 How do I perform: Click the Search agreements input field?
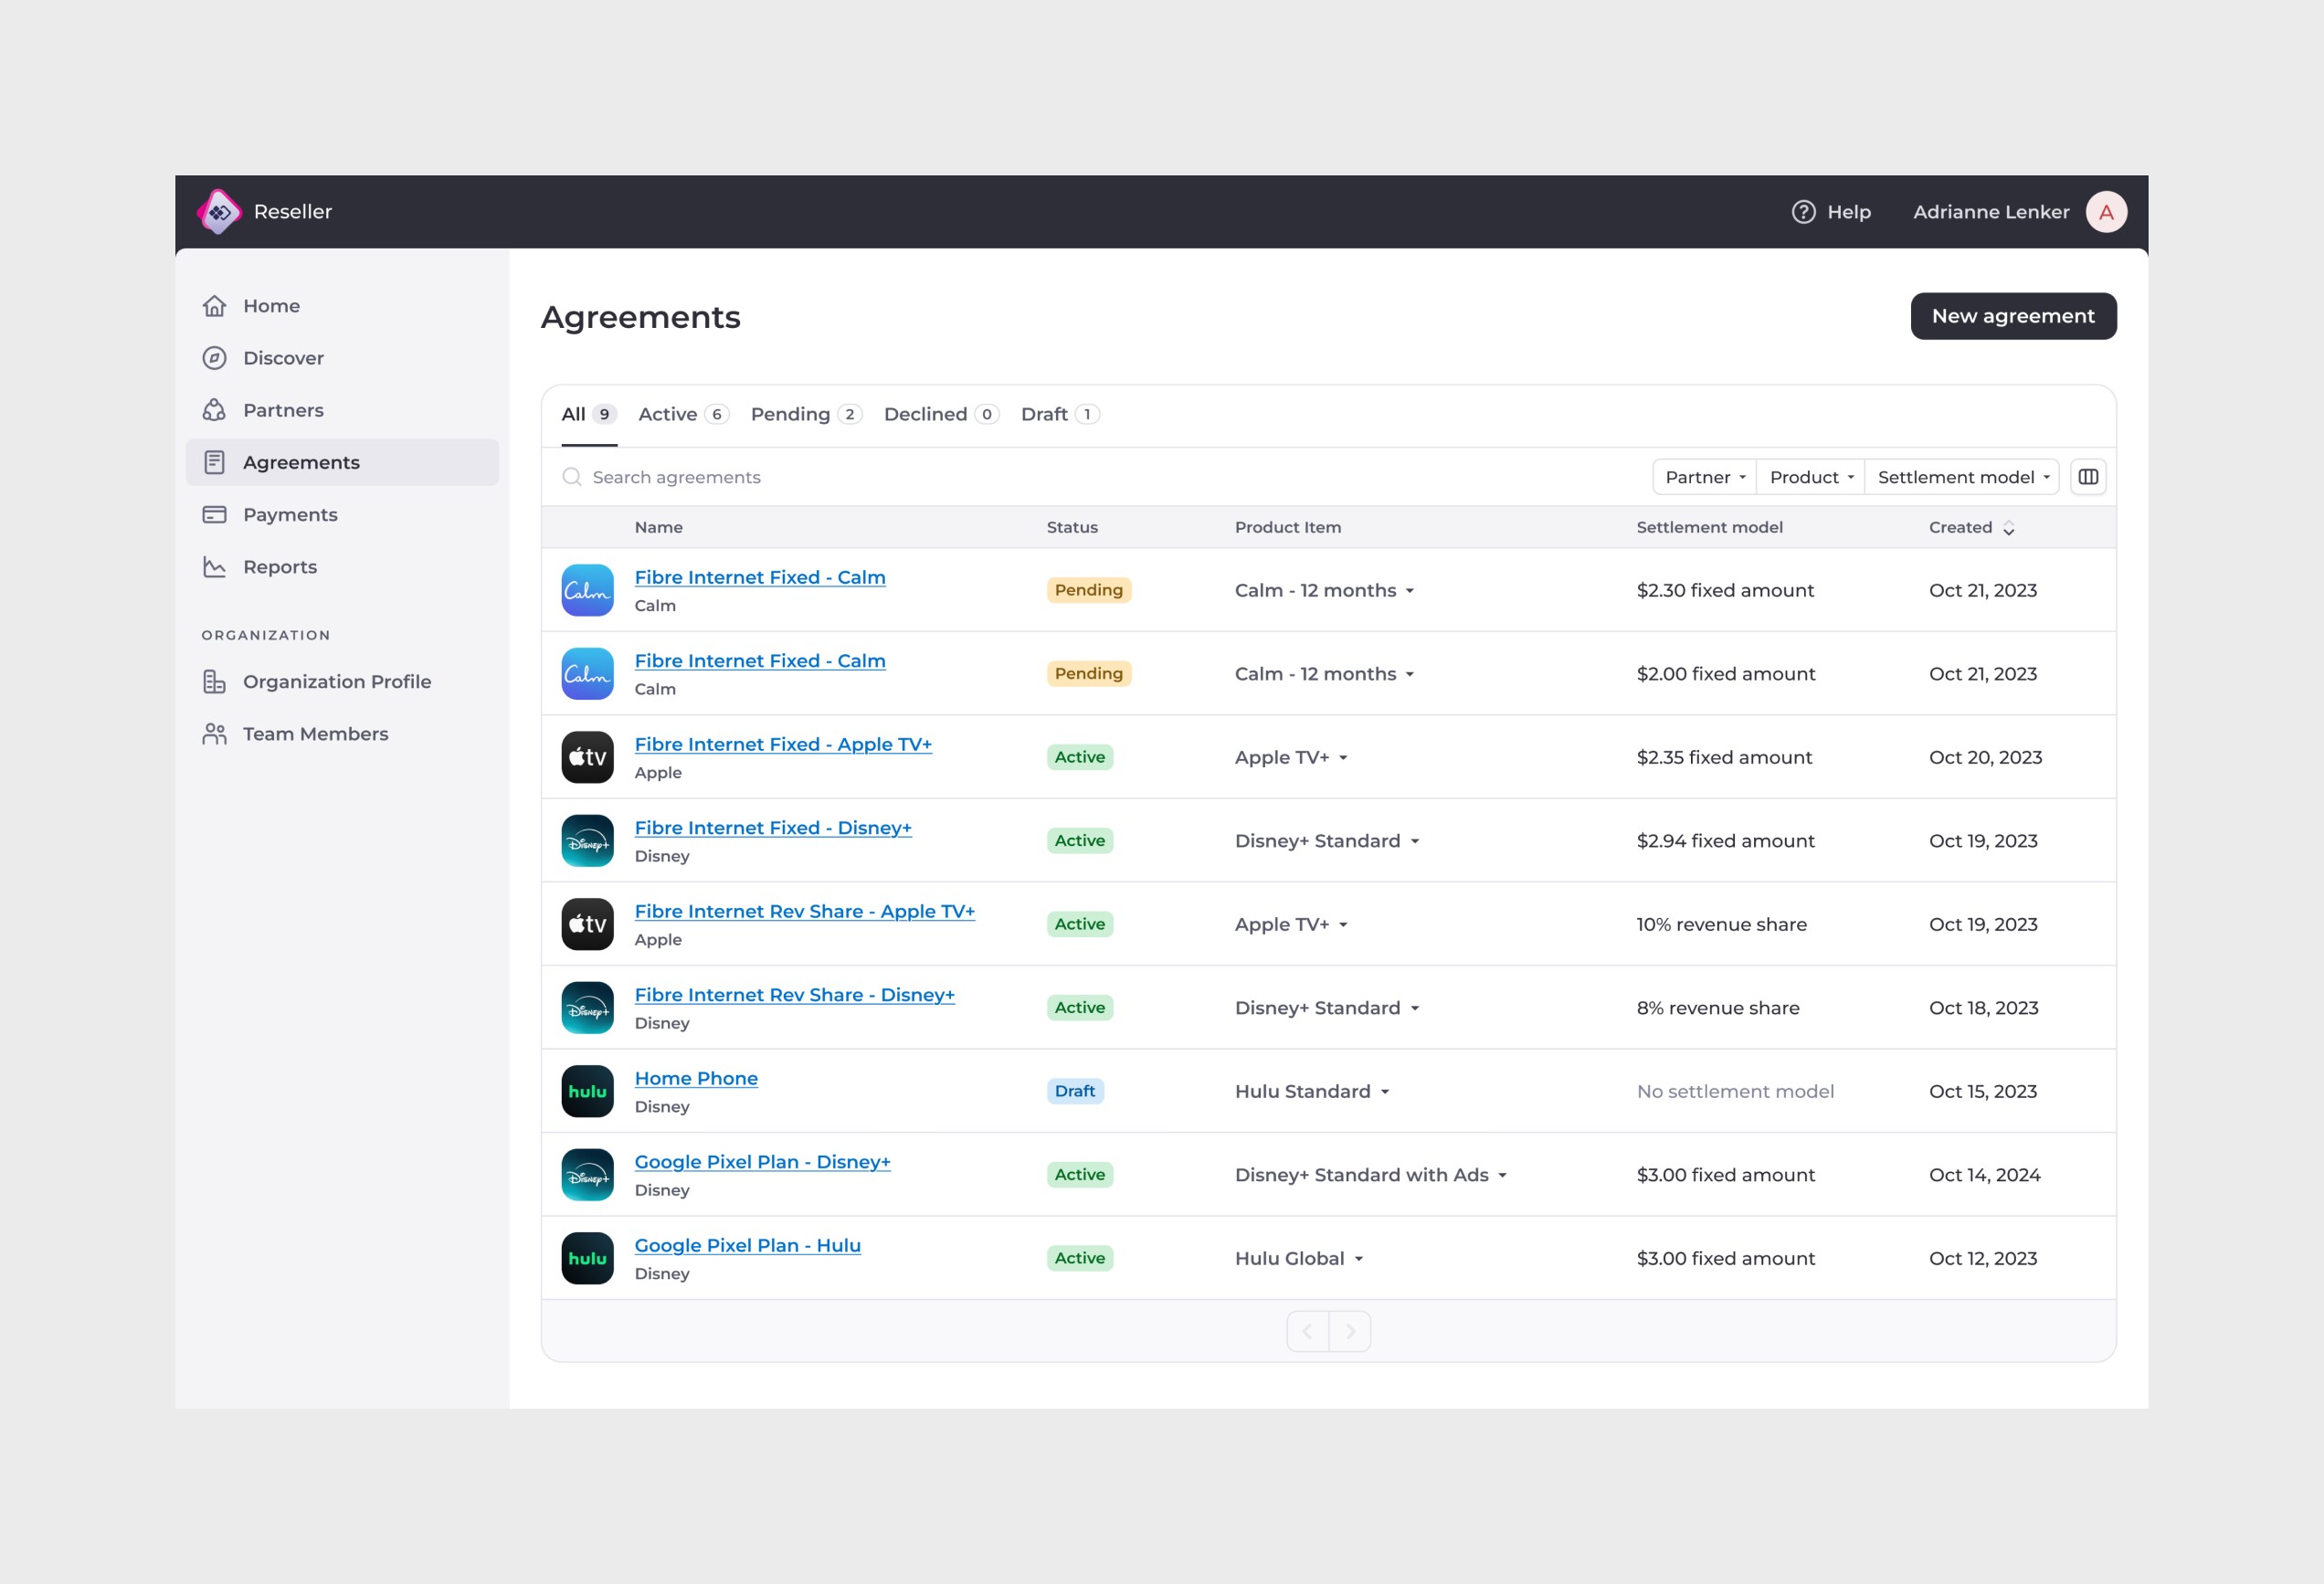click(x=676, y=477)
